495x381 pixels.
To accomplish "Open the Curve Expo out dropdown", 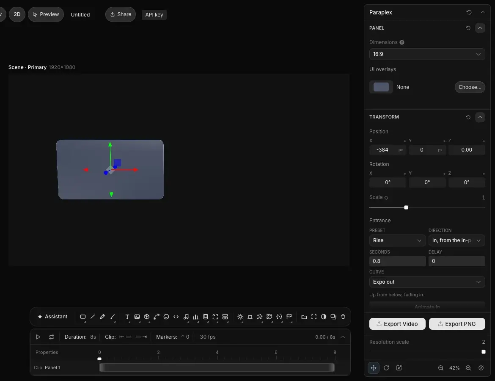I will coord(427,282).
